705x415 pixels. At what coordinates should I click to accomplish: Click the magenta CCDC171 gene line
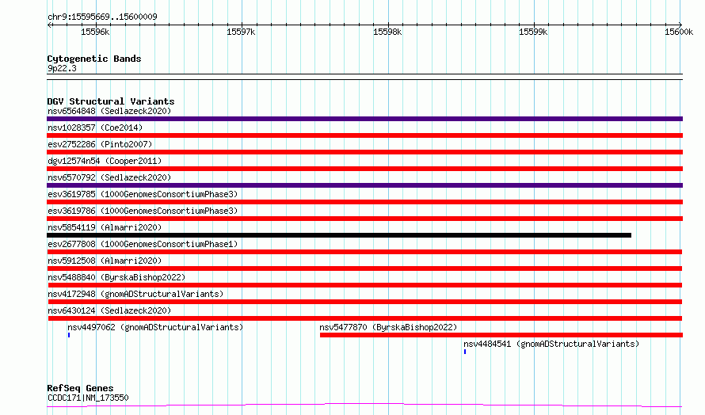tap(364, 405)
